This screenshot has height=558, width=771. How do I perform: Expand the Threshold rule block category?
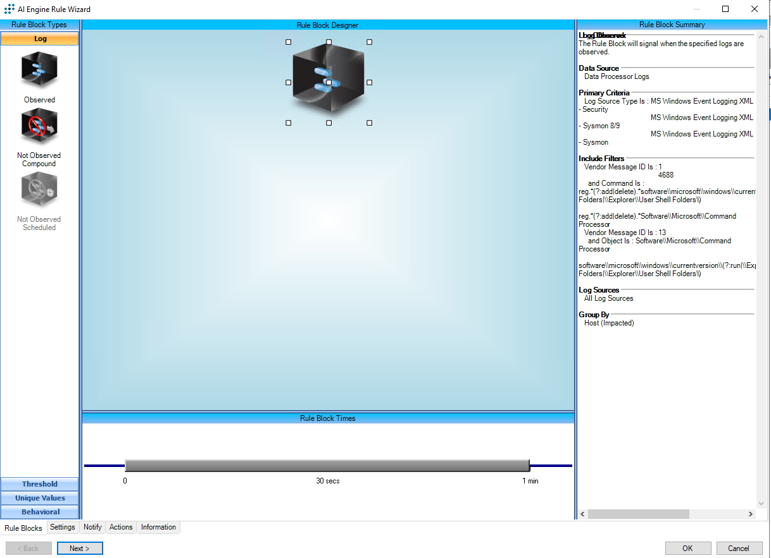pyautogui.click(x=40, y=484)
